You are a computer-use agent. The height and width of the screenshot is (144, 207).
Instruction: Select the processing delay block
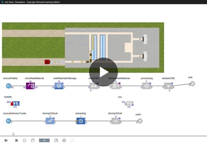(x=146, y=86)
